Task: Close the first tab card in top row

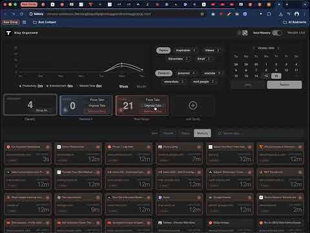Action: (48, 147)
